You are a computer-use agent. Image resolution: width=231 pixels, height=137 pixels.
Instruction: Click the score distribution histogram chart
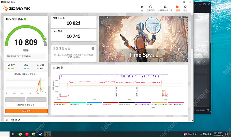pos(26,86)
